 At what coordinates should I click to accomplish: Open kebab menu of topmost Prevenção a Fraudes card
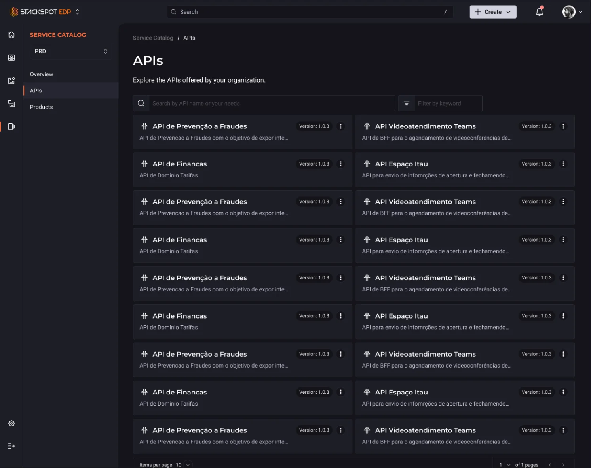point(341,126)
